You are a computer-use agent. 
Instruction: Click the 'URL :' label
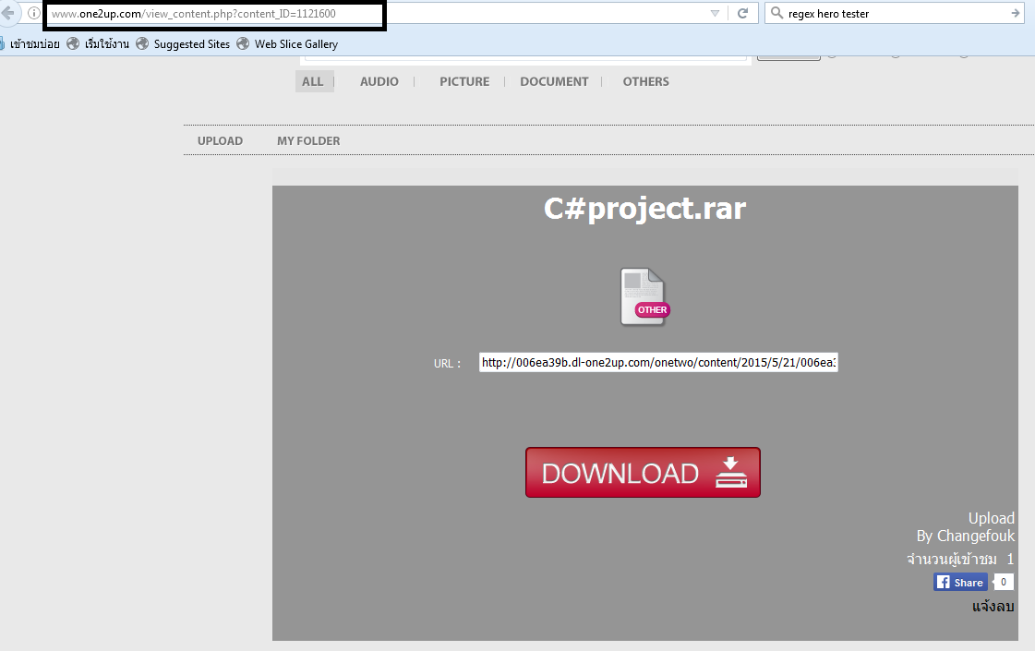click(x=448, y=364)
